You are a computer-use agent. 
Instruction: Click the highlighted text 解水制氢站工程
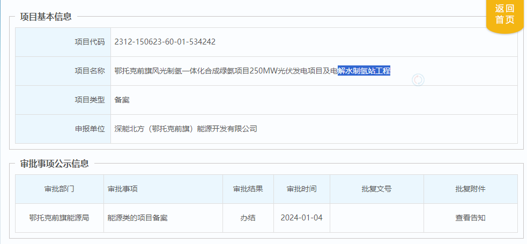[363, 71]
